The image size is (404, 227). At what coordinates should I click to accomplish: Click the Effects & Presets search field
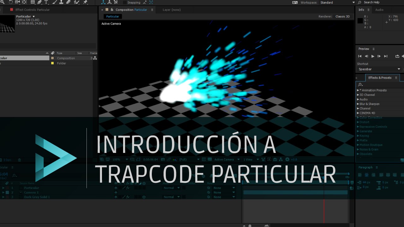click(x=380, y=84)
